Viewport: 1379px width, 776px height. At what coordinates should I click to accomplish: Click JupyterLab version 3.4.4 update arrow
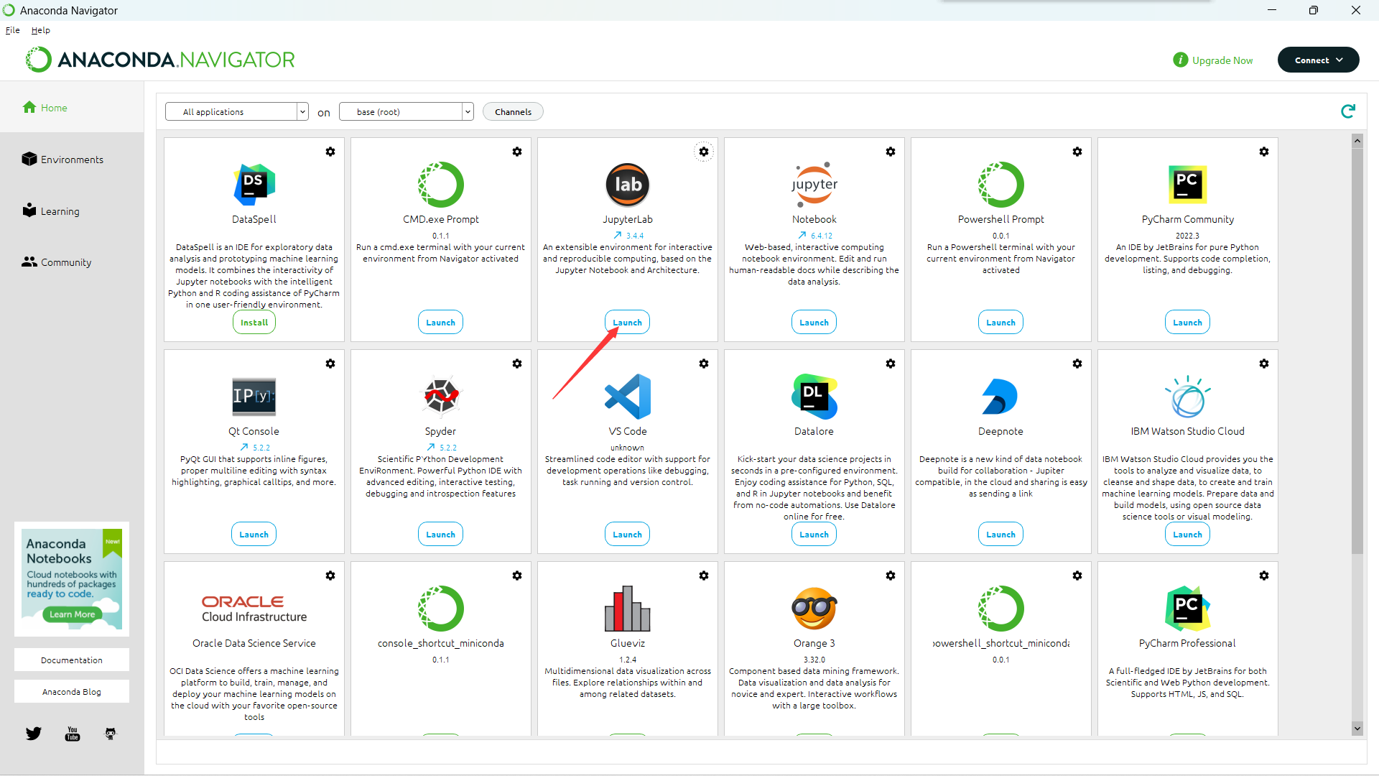coord(618,235)
